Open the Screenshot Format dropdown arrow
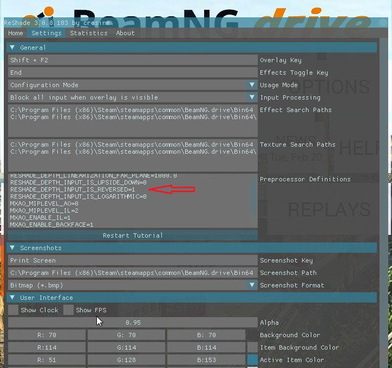Viewport: 392px width, 368px height. tap(252, 285)
